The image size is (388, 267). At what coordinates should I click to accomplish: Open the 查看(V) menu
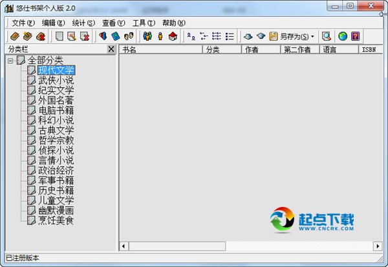(114, 23)
